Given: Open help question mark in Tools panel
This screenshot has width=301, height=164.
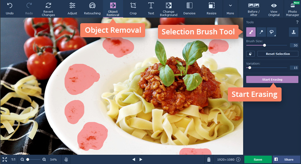Looking at the screenshot, I should coord(297,22).
